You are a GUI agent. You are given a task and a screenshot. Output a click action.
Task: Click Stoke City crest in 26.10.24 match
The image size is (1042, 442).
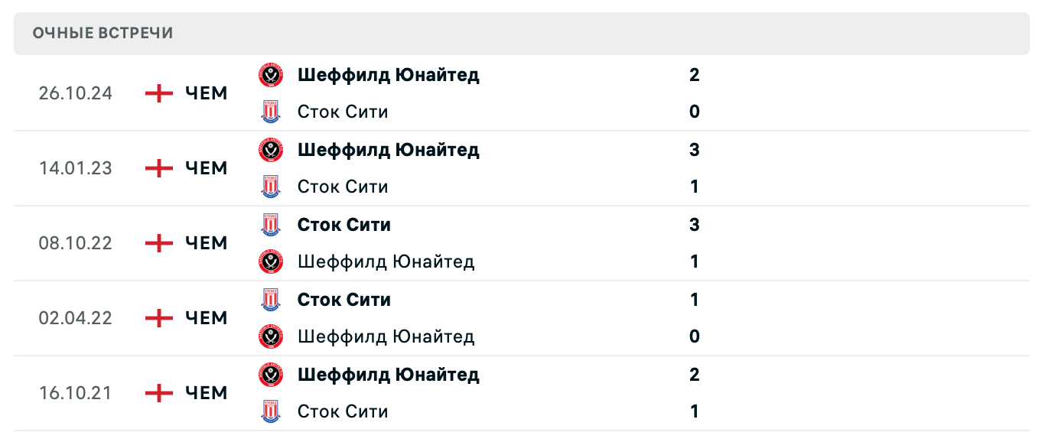[271, 112]
